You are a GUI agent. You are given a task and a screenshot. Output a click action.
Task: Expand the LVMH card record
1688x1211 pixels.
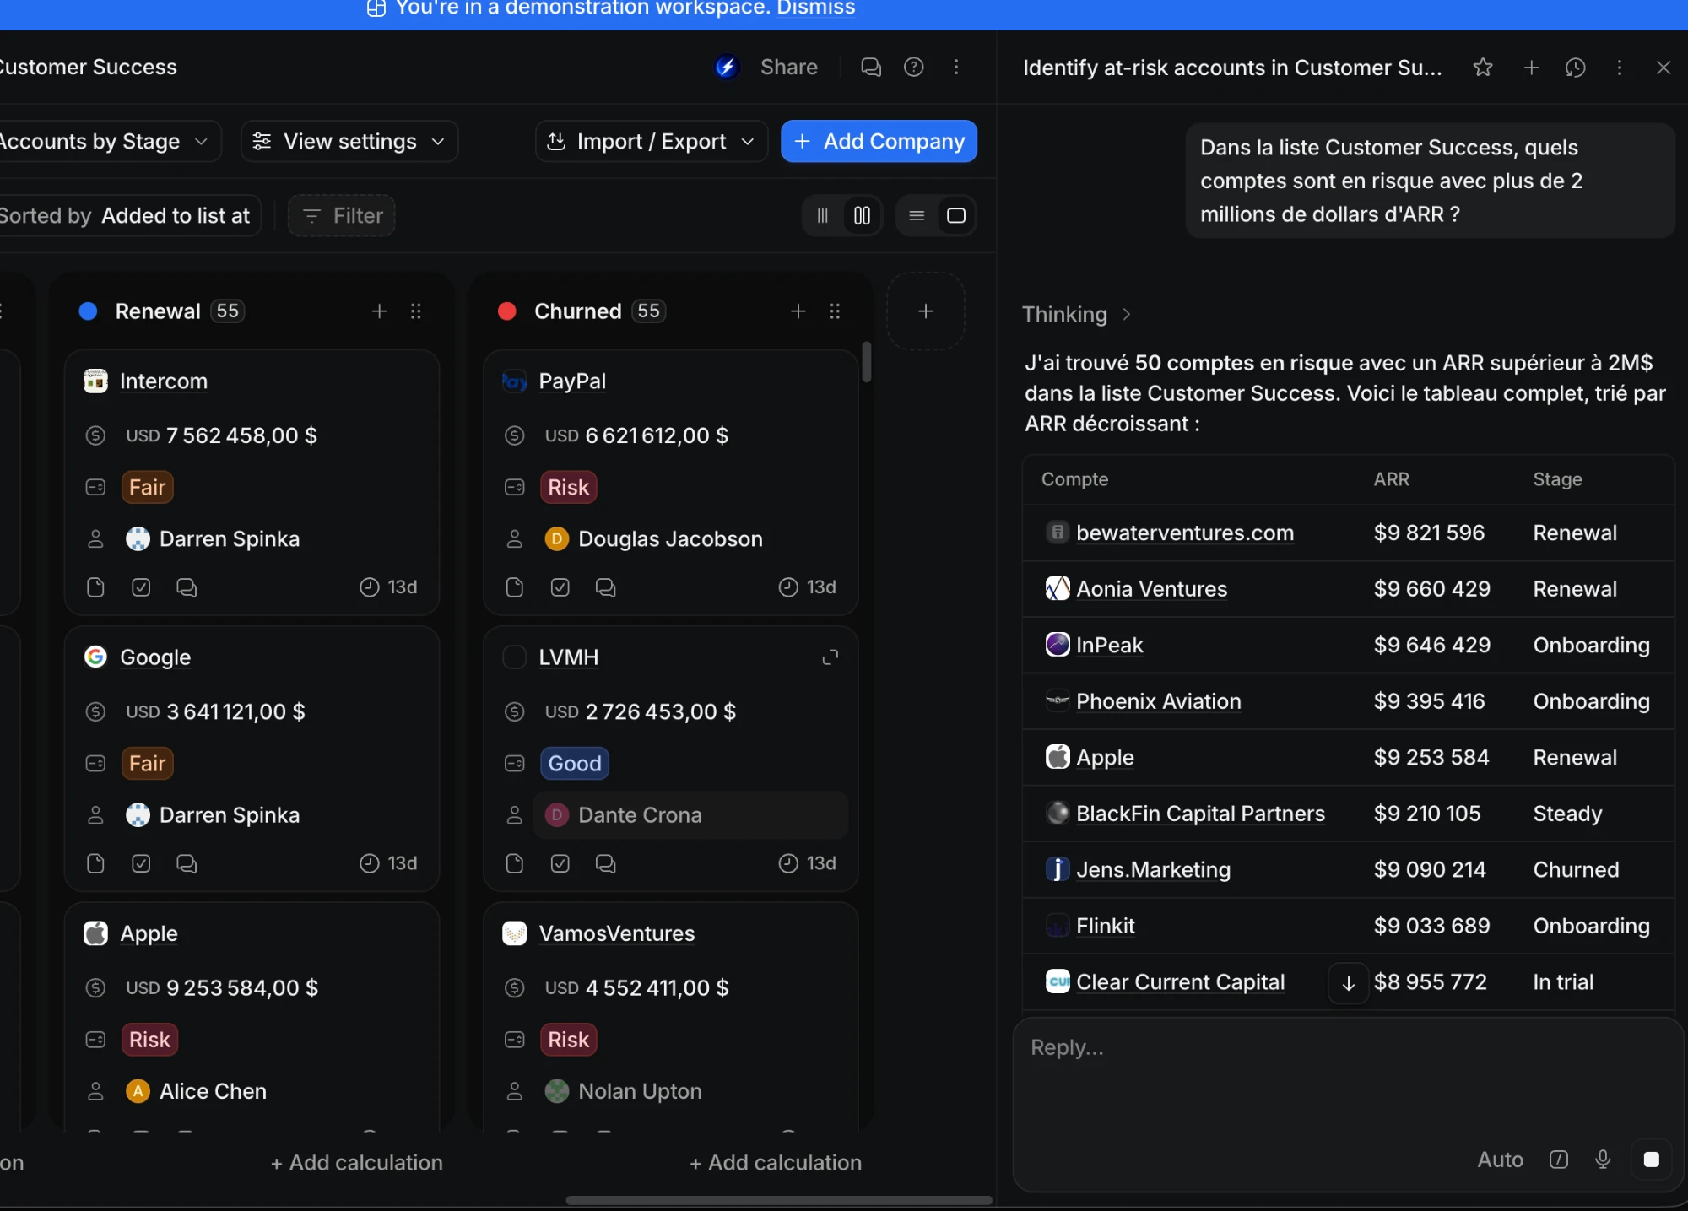[x=830, y=657]
